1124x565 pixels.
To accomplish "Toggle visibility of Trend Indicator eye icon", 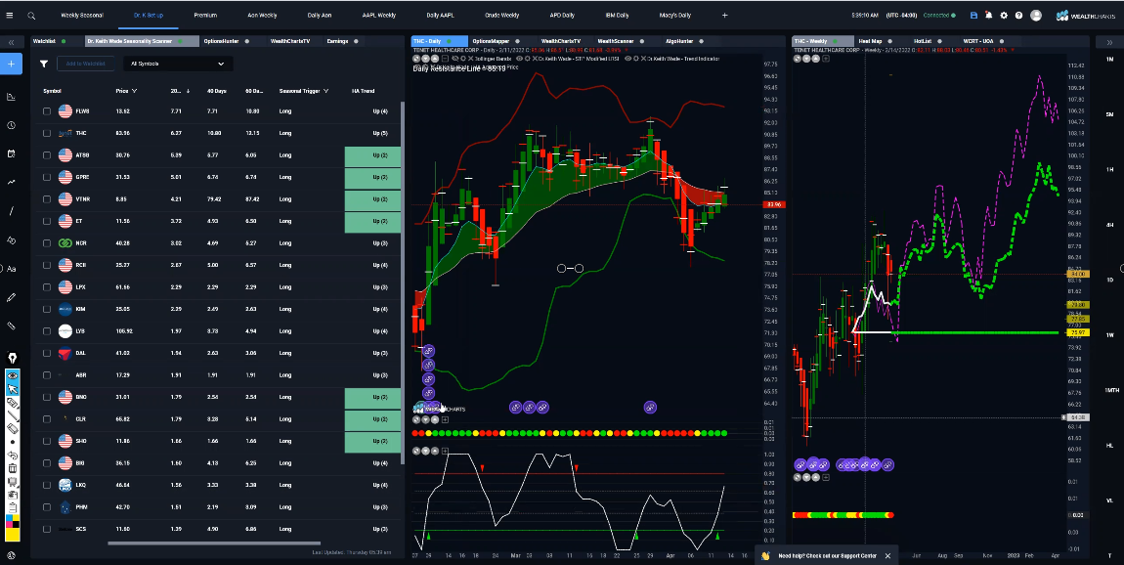I will [x=629, y=59].
